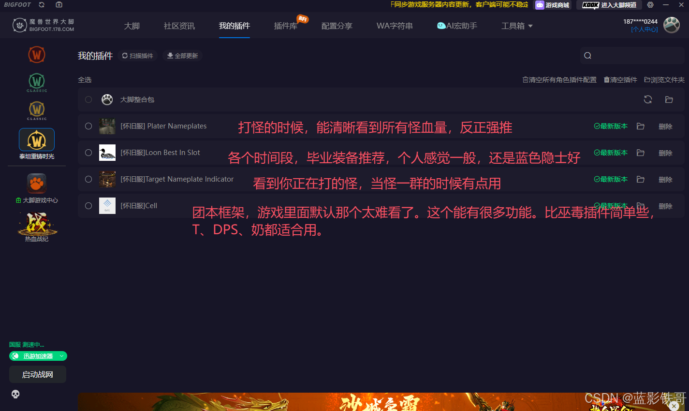Image resolution: width=689 pixels, height=411 pixels.
Task: Open folder for Loon Best In Slot plugin
Action: pyautogui.click(x=641, y=153)
